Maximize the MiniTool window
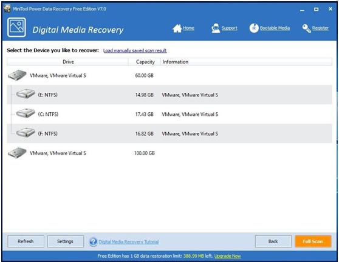Screen dimensions: 339x262 pos(317,9)
